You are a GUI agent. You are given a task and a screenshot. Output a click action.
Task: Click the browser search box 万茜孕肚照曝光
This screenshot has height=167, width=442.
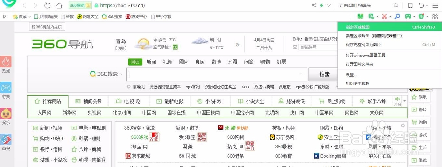tap(365, 5)
